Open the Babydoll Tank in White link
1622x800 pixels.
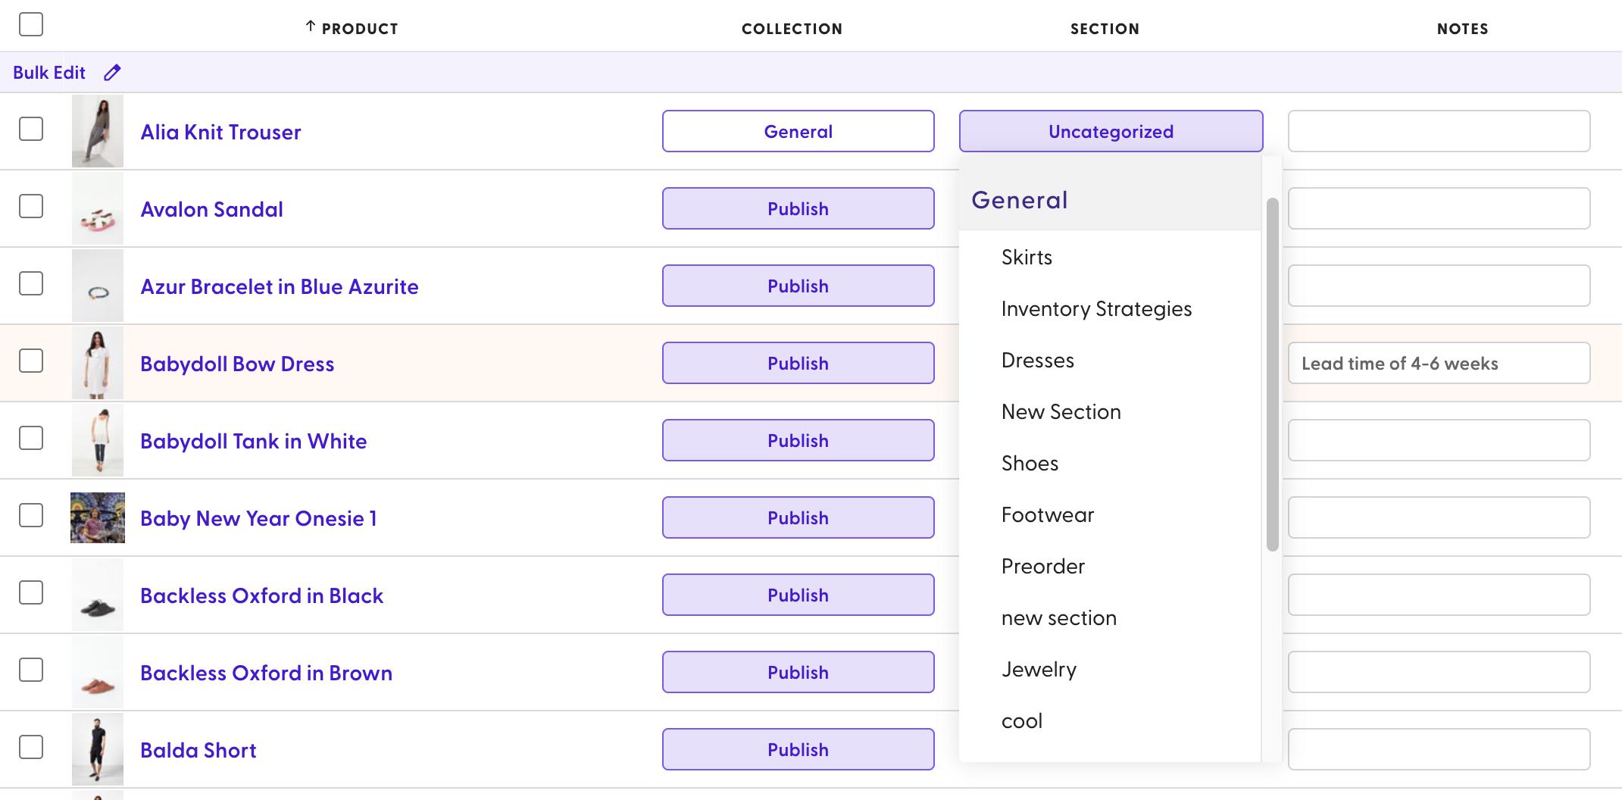253,441
